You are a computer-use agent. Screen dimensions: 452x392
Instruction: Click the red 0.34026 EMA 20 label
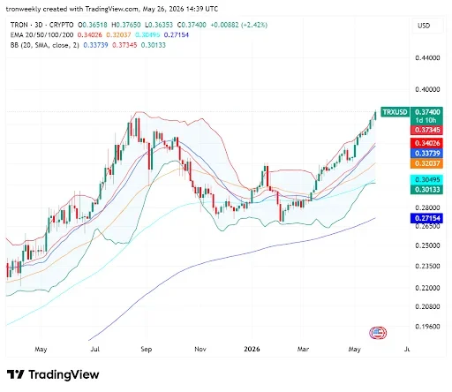coord(427,143)
